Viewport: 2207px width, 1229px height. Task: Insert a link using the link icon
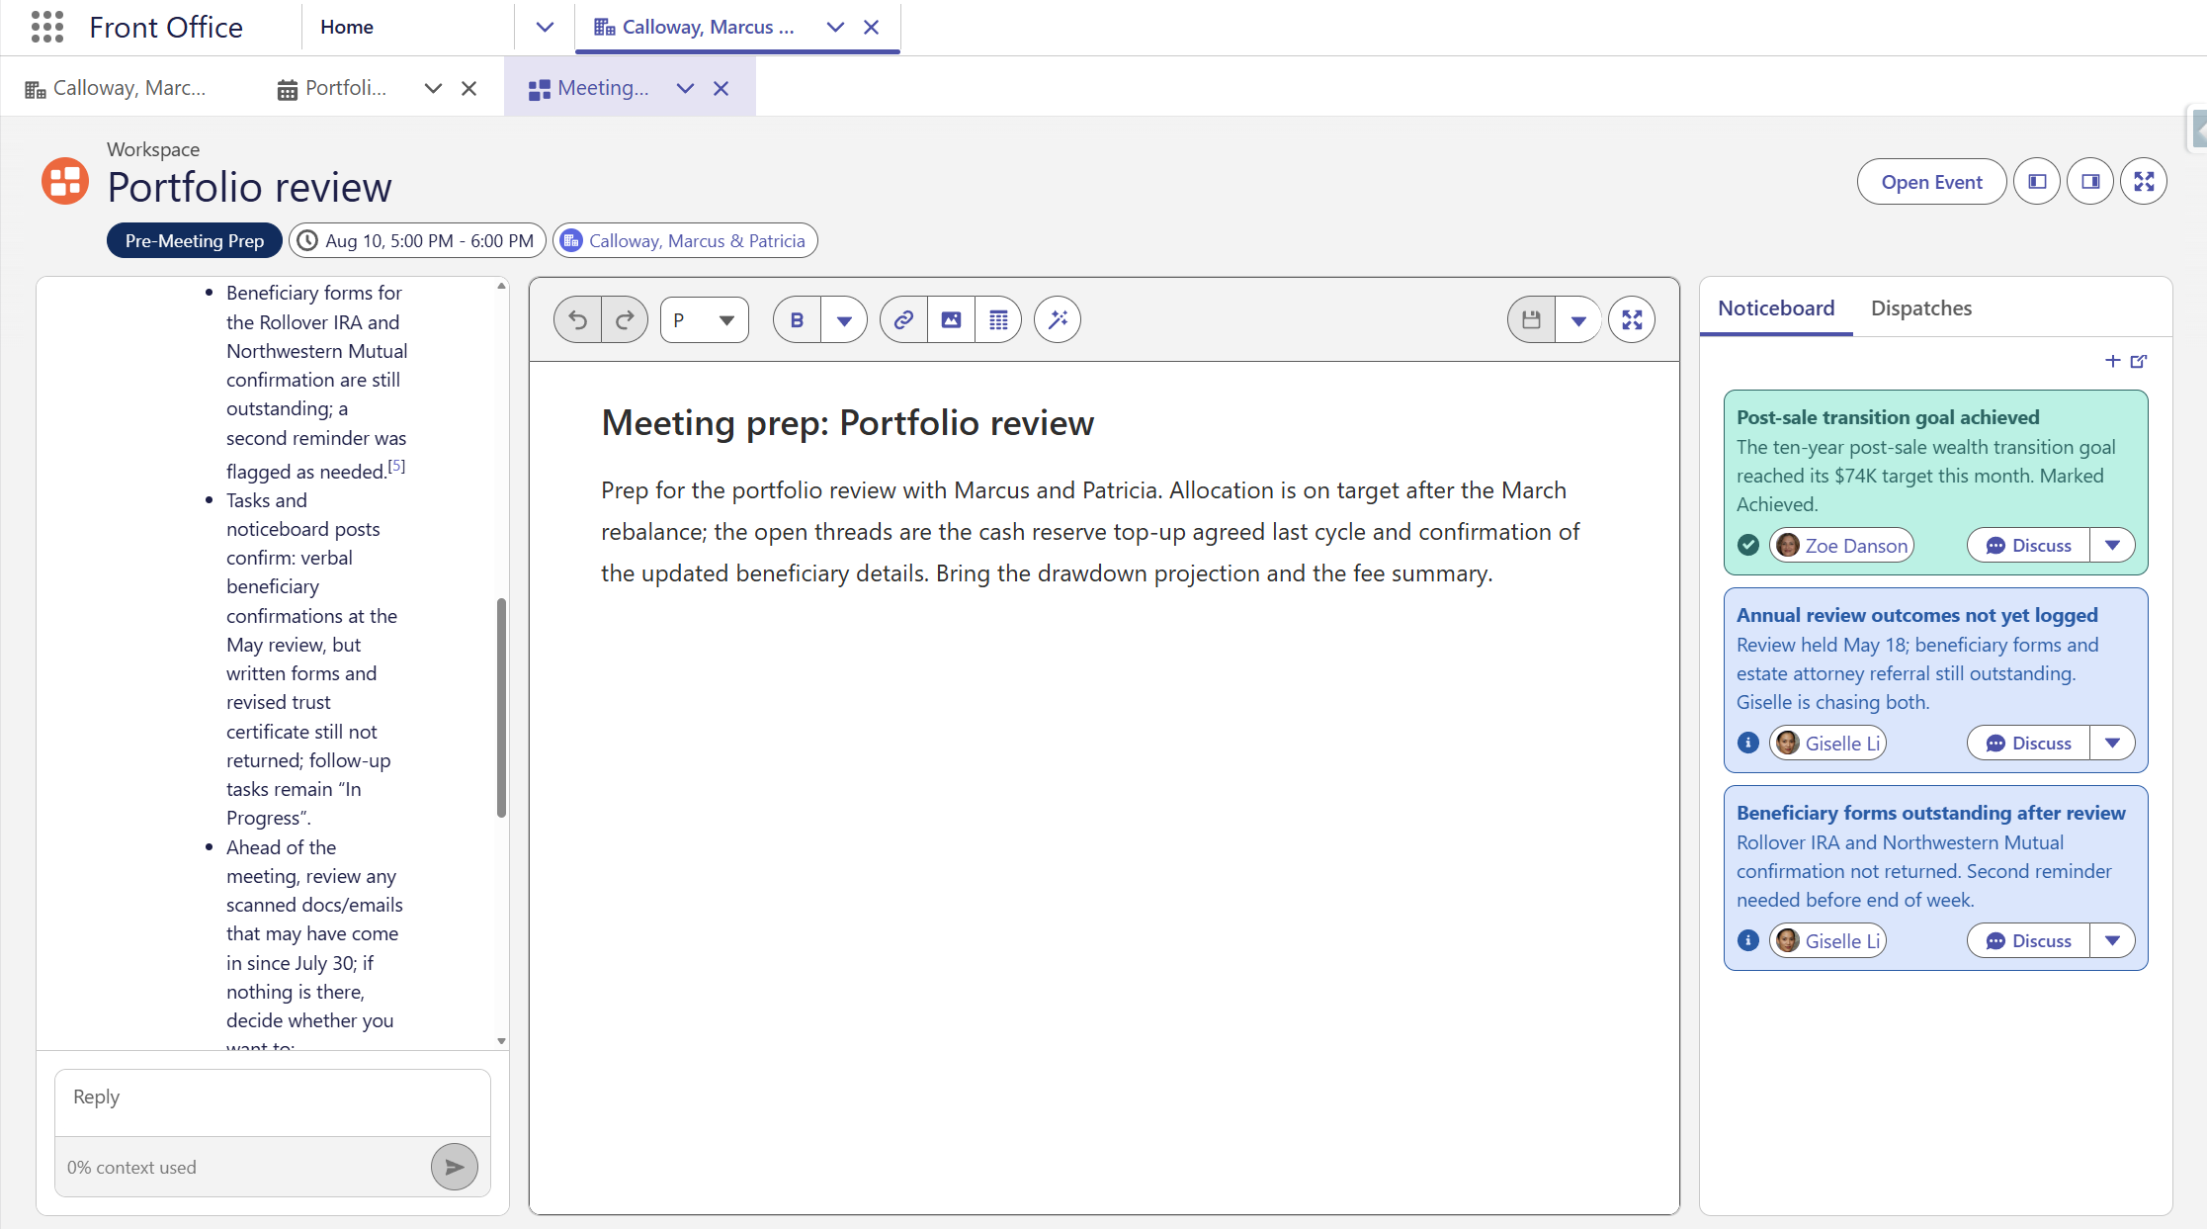pos(903,320)
